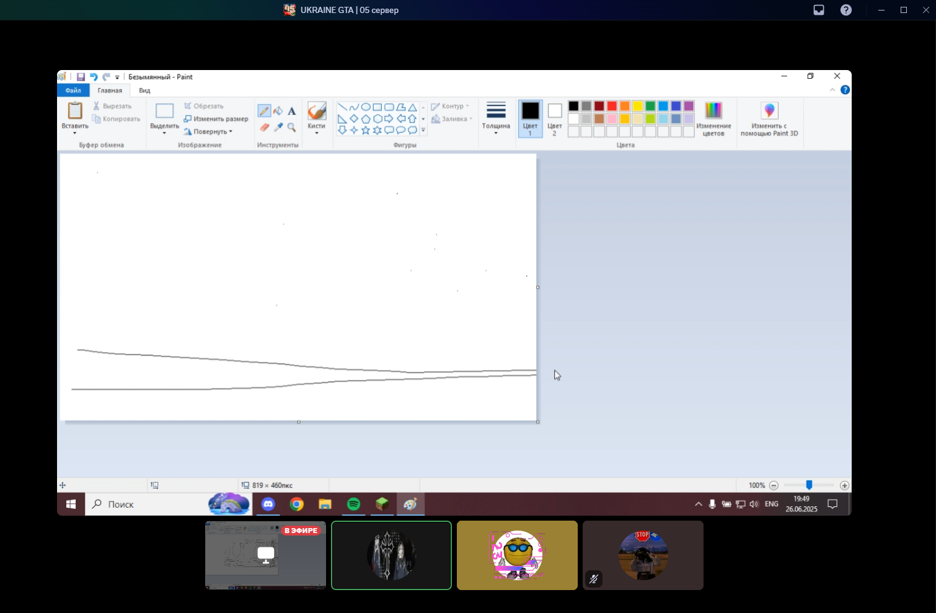Choose the Triangle shape

click(x=413, y=107)
